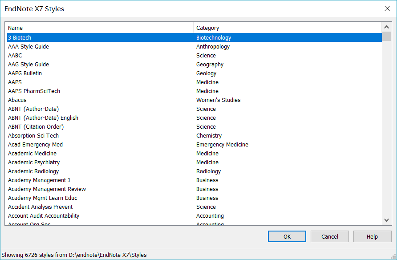Viewport: 397px width, 260px height.
Task: Click the Anthropology category cell
Action: pyautogui.click(x=213, y=47)
